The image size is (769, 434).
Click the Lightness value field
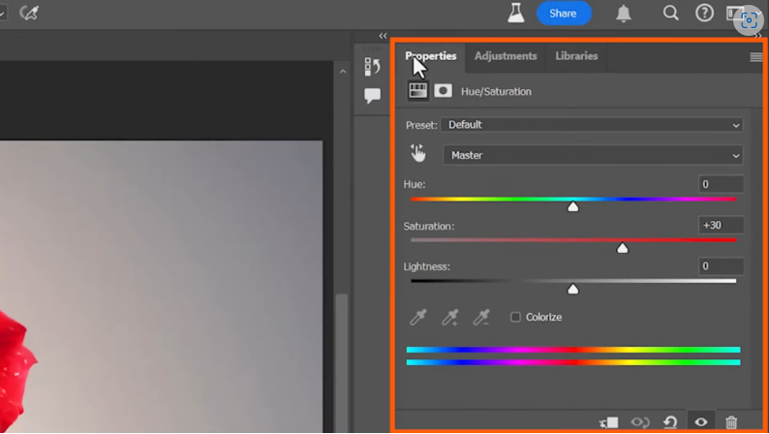(721, 266)
